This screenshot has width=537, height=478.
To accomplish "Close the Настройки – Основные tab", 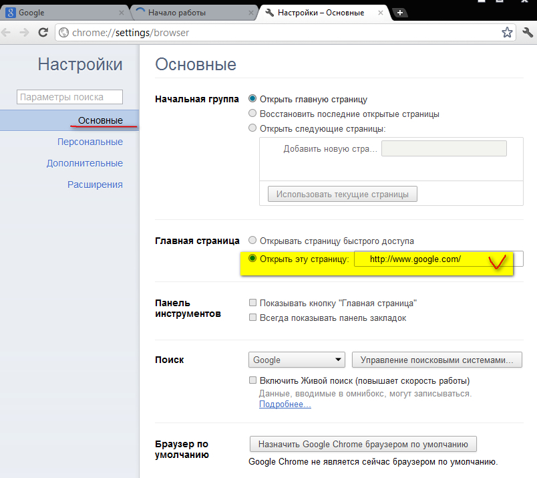I will (x=380, y=13).
